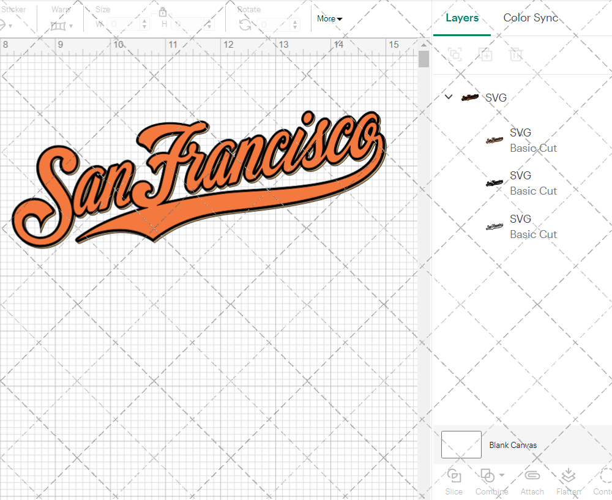Open the More dropdown menu

pyautogui.click(x=329, y=18)
